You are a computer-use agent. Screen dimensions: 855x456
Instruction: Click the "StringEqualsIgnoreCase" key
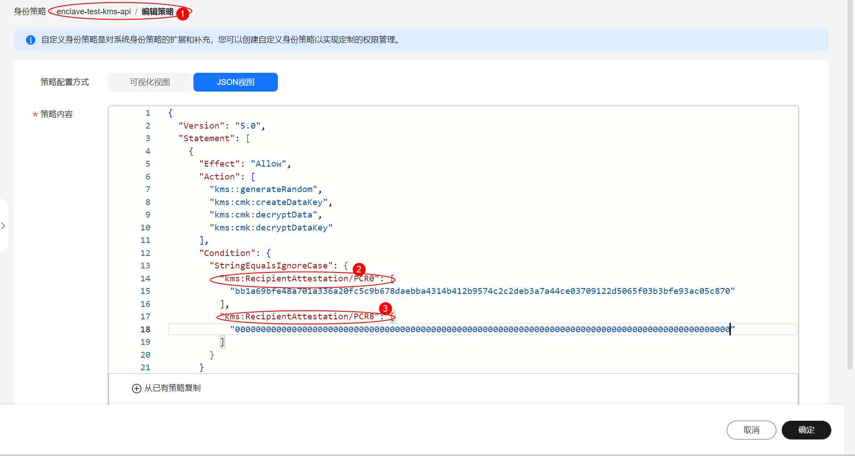271,266
